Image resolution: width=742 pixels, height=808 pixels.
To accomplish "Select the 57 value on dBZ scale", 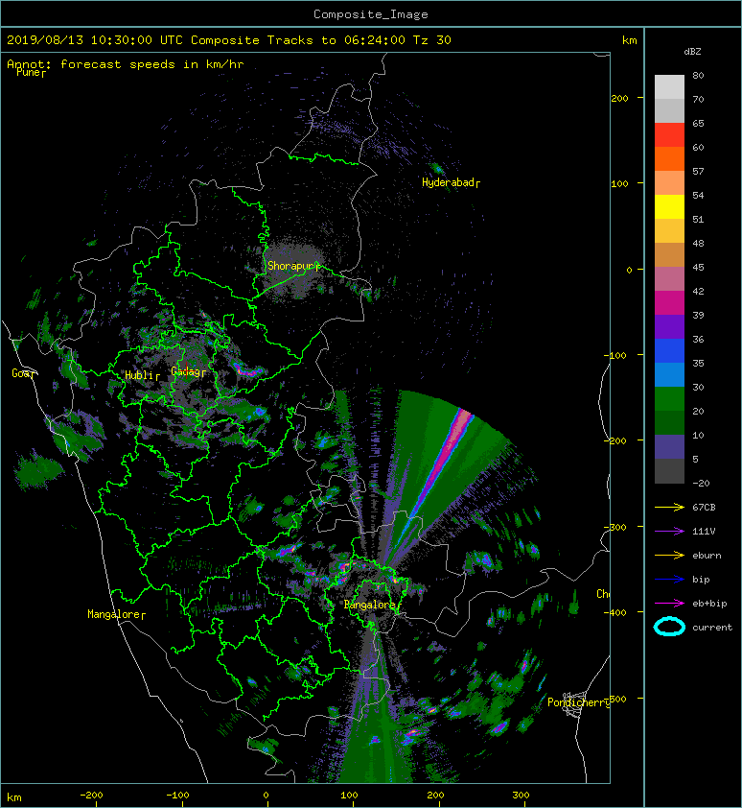I will [x=698, y=171].
